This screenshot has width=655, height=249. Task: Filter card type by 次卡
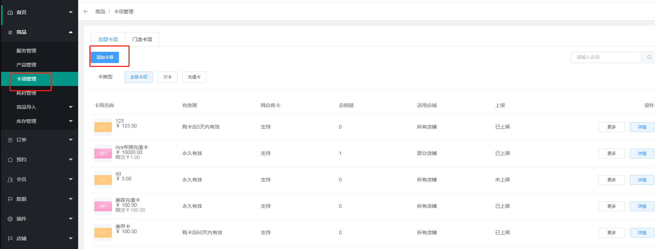pyautogui.click(x=168, y=77)
